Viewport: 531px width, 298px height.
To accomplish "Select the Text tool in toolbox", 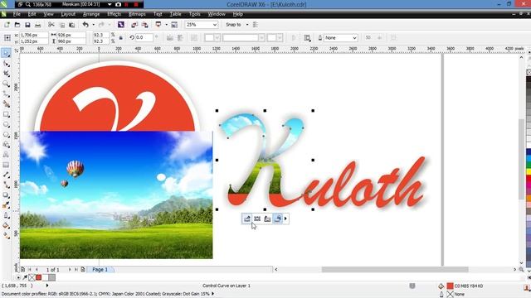I will point(6,155).
